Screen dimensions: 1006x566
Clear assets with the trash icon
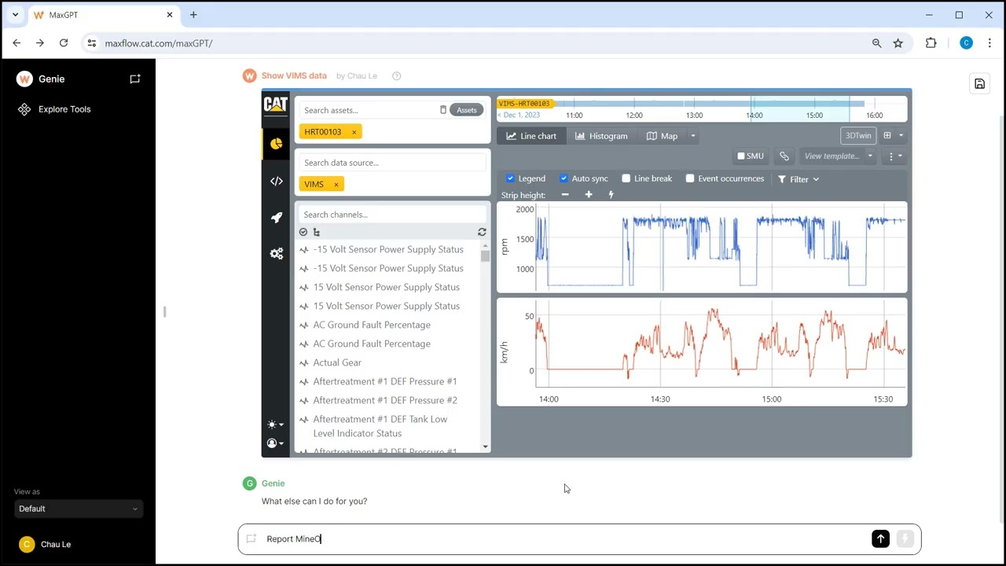point(442,110)
